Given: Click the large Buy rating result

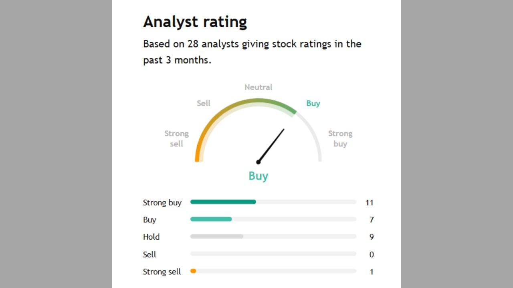Looking at the screenshot, I should (258, 176).
